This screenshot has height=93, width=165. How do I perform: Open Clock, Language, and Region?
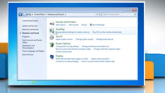pos(33,51)
